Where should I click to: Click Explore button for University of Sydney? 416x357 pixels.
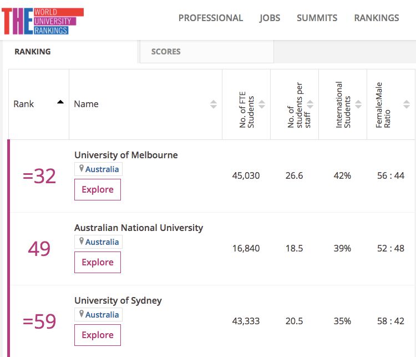[x=98, y=335]
